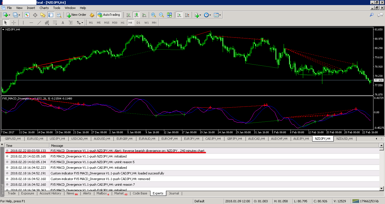Select the Draw Horizontal Line tool
Viewport: 385px width, 204px height.
(x=31, y=23)
